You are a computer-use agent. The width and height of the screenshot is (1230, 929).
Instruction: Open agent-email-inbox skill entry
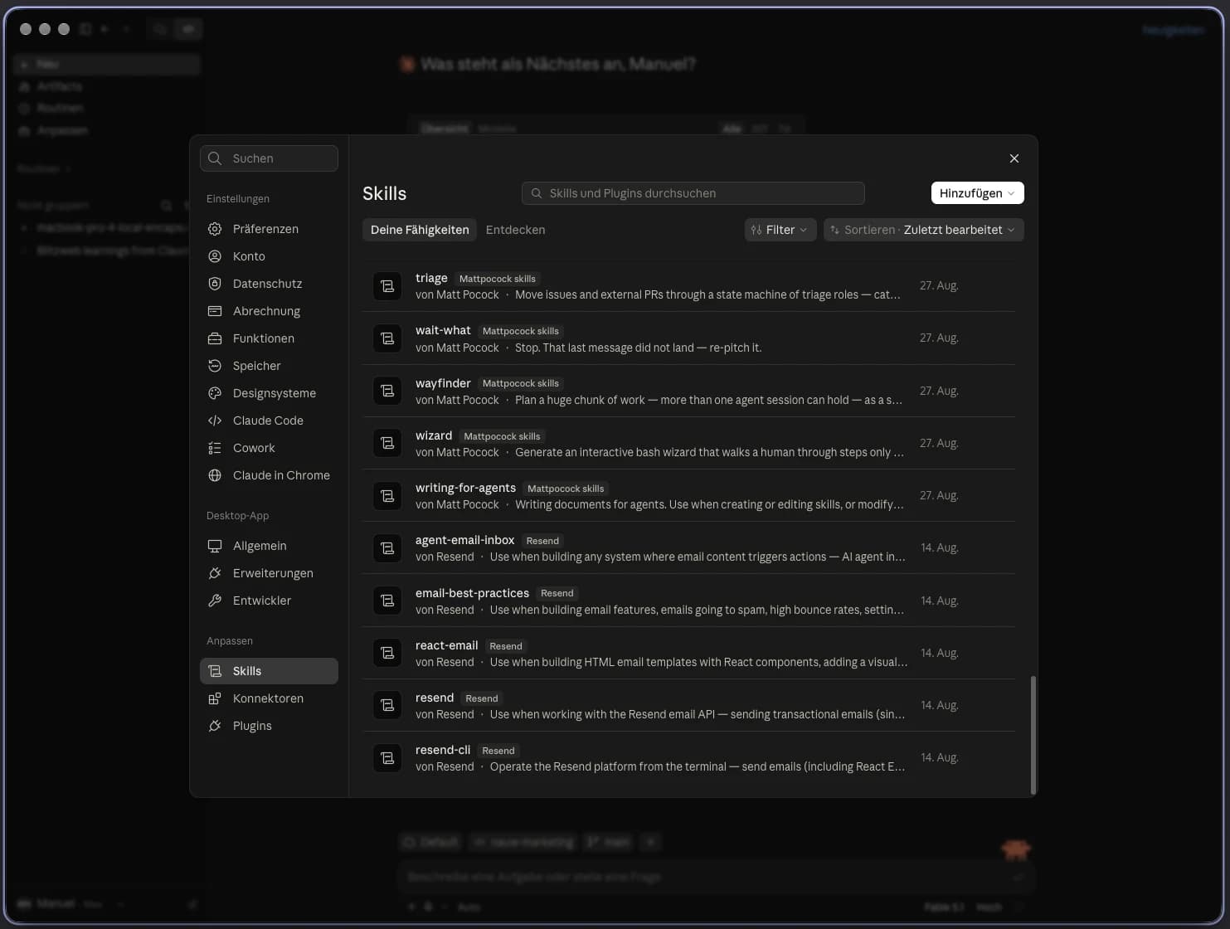pos(688,548)
